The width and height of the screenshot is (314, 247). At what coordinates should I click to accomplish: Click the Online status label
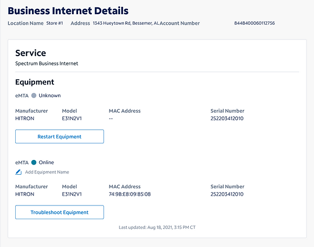[x=46, y=162]
